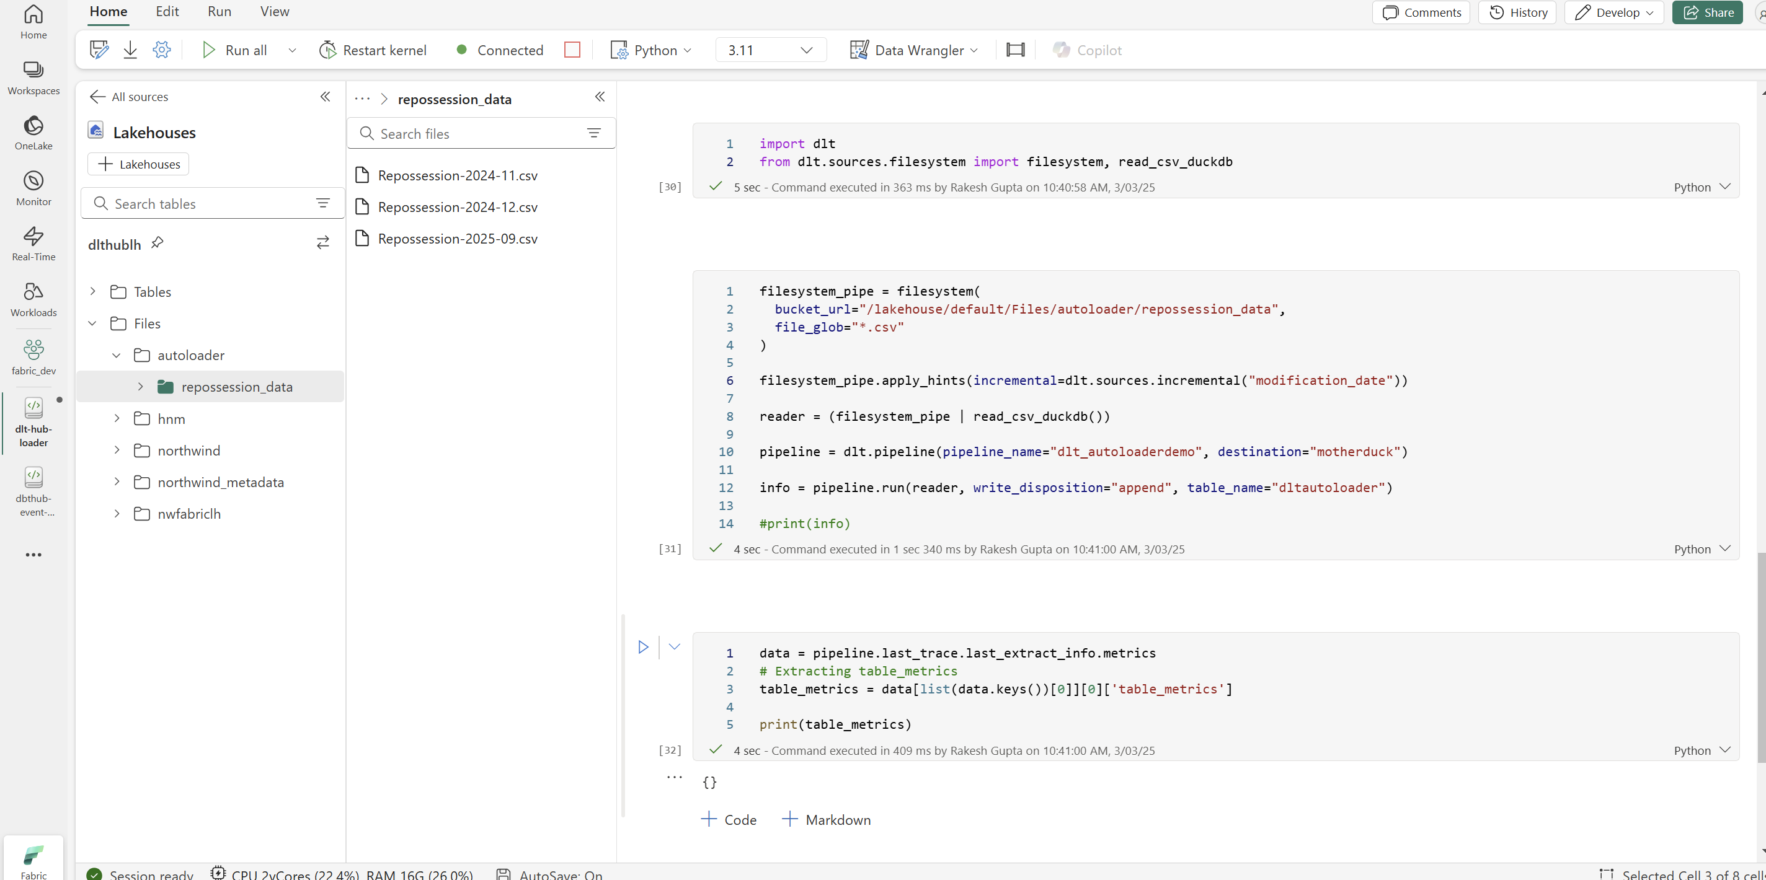Run the table_metrics code cell

[642, 646]
